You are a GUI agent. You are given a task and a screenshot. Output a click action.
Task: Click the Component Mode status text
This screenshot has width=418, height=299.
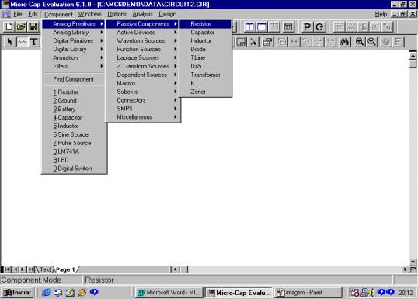(x=31, y=280)
